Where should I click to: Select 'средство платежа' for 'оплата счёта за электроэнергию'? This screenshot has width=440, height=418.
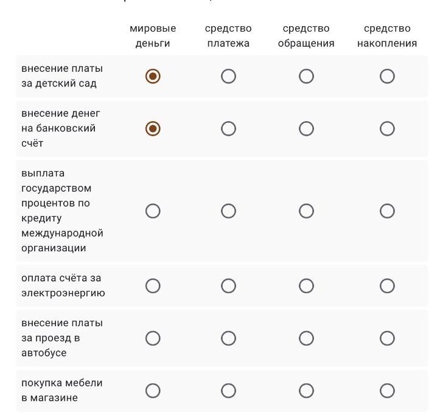228,285
